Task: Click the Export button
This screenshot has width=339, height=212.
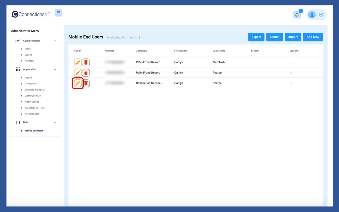Action: pos(256,37)
